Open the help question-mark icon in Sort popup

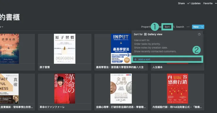[x=199, y=34]
